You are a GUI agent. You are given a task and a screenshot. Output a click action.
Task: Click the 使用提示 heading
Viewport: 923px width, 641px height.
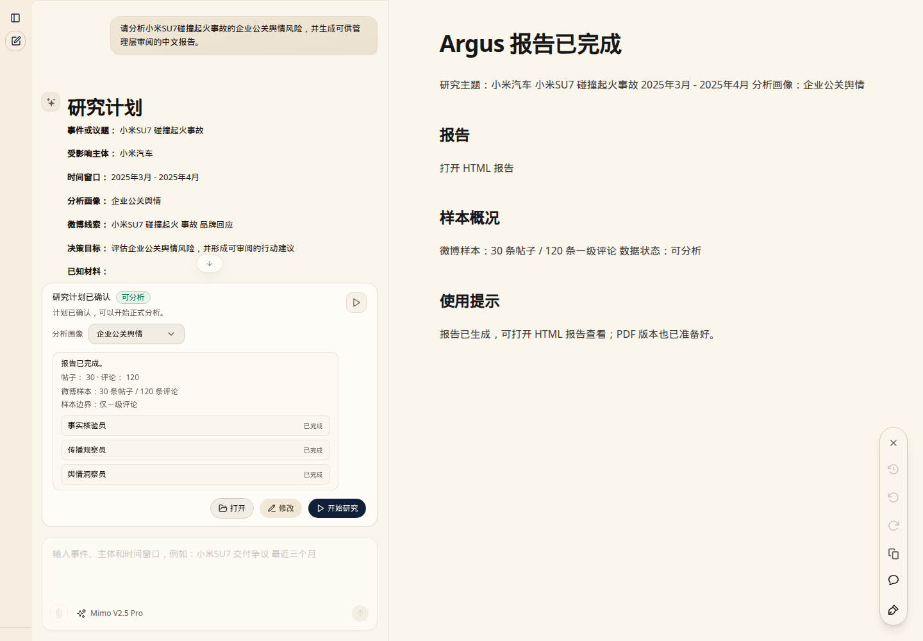470,301
